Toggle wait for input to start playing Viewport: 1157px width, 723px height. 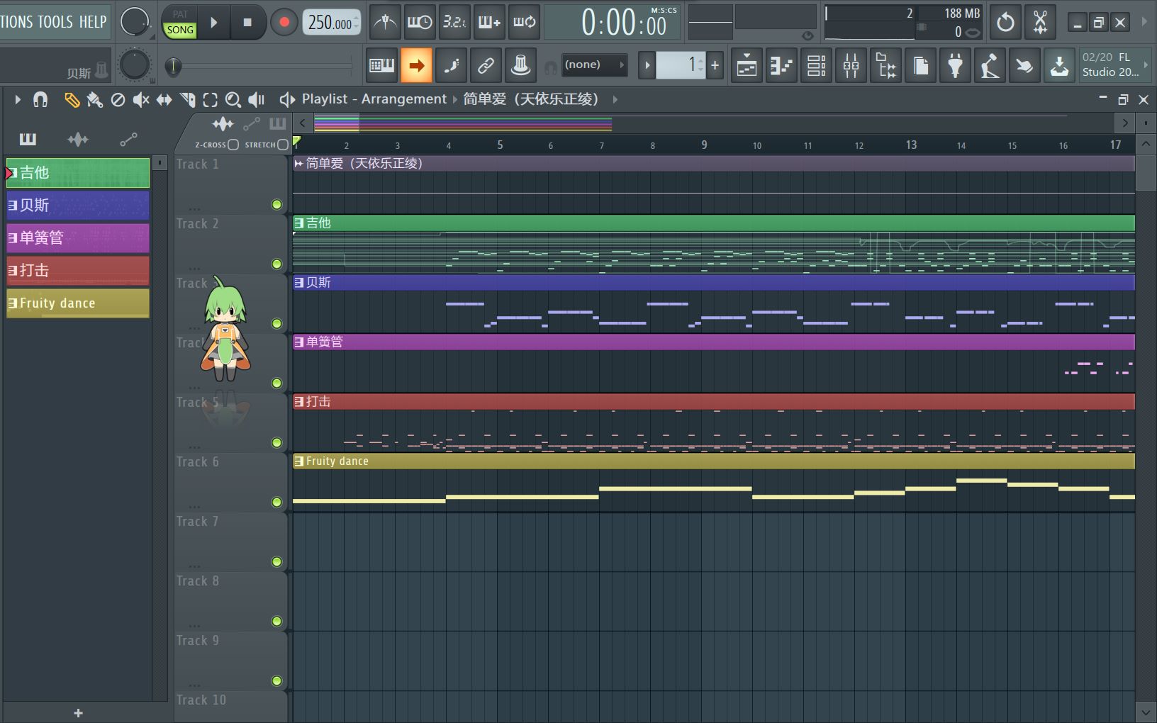point(420,23)
